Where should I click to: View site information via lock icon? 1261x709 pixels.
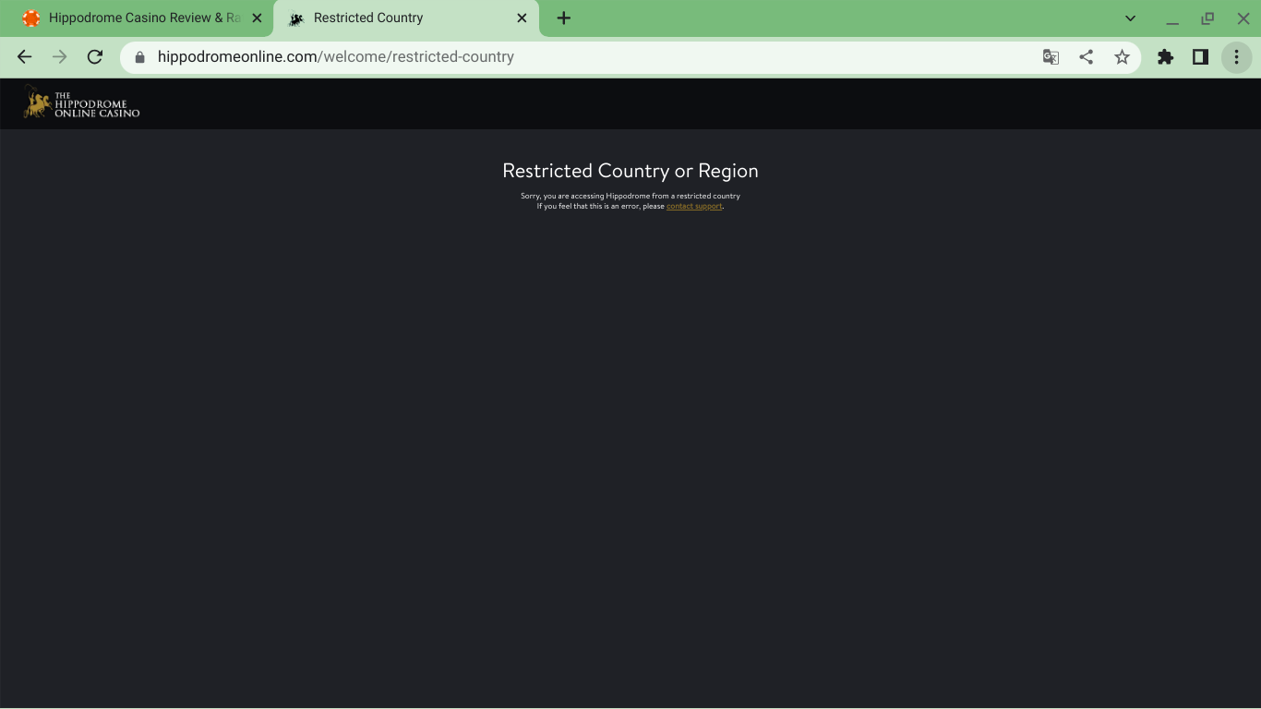tap(140, 57)
